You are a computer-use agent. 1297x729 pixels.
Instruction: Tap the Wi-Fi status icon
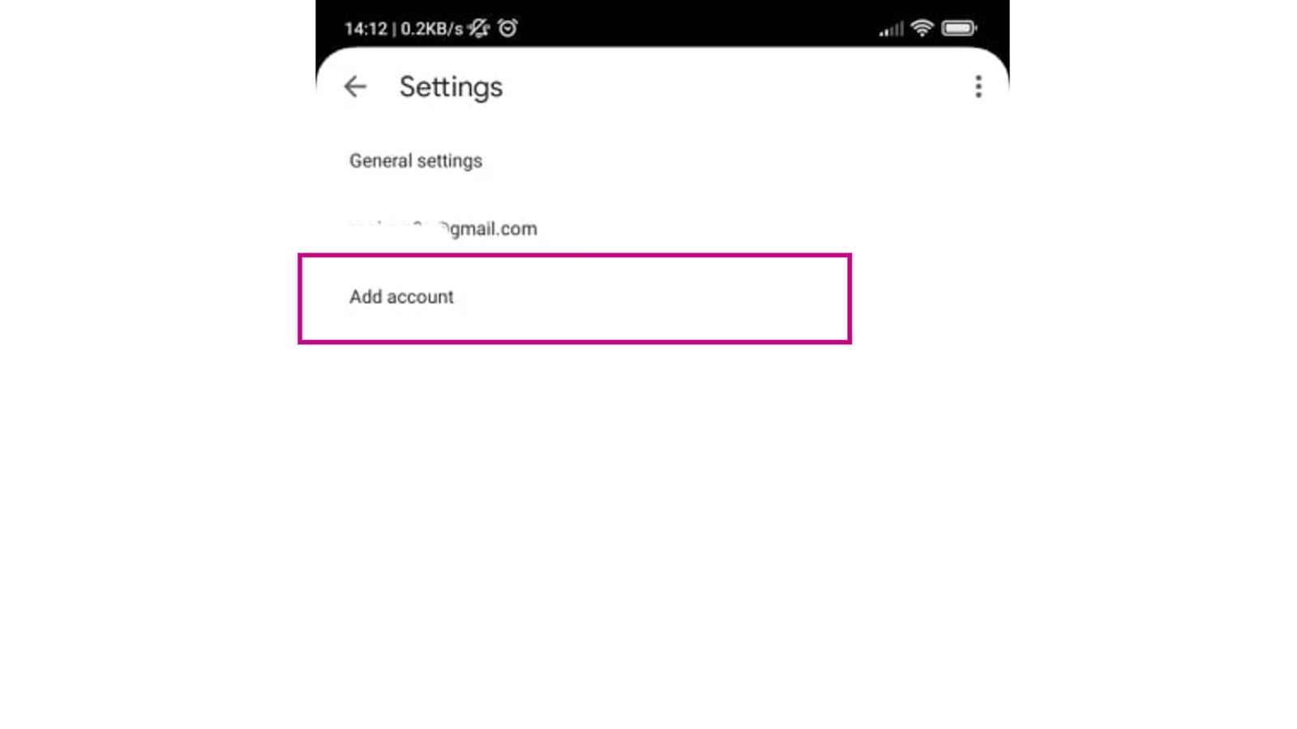[x=922, y=28]
